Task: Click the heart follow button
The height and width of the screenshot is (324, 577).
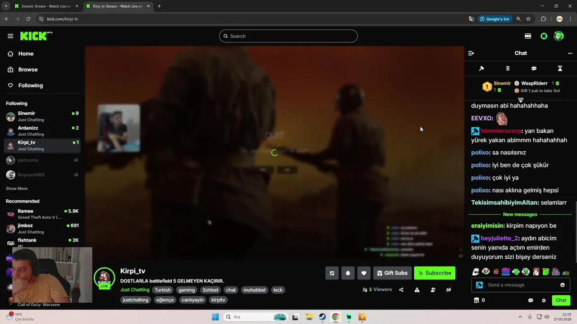Action: tap(364, 273)
